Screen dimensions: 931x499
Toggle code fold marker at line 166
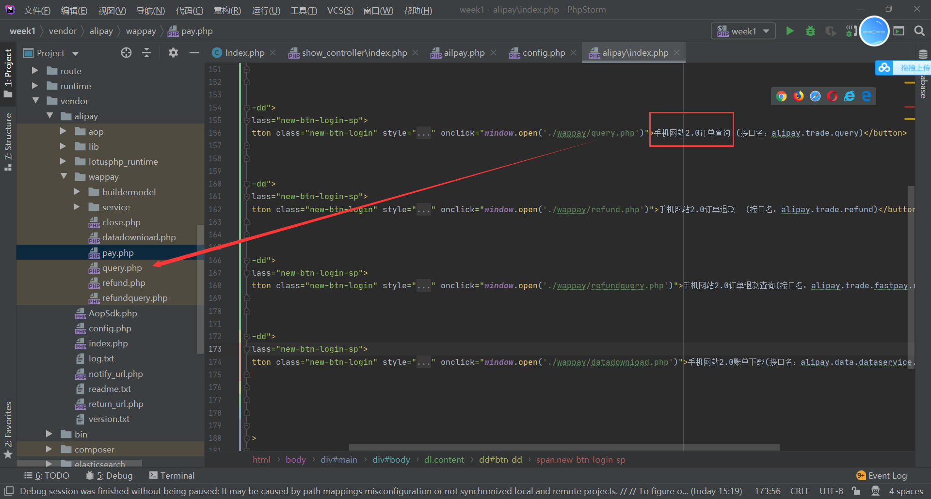[247, 260]
